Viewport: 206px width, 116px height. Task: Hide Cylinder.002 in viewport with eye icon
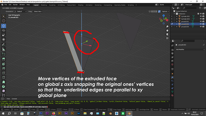coord(201,16)
